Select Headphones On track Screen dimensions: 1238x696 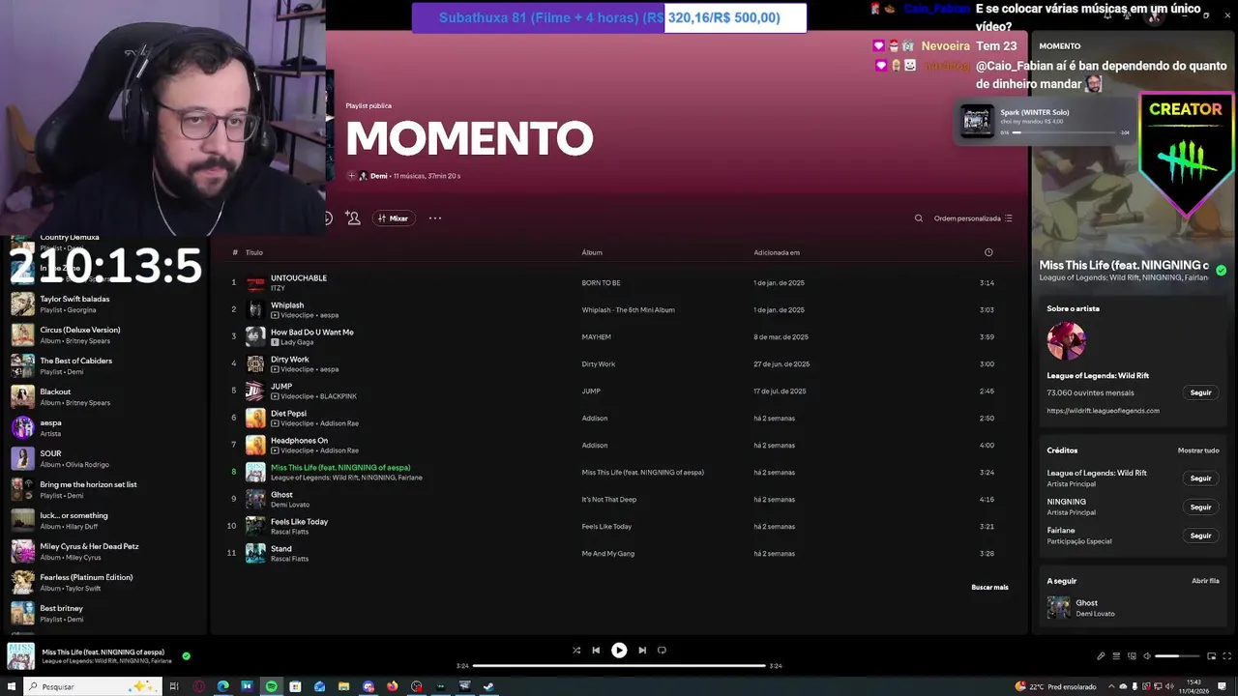[619, 446]
